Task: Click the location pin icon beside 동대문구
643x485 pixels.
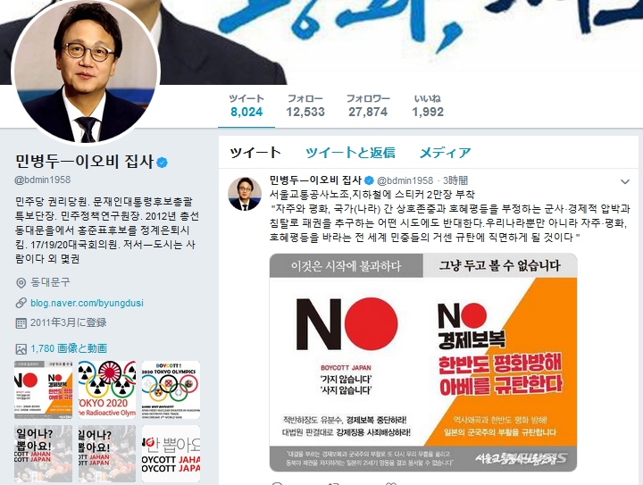Action: tap(21, 282)
